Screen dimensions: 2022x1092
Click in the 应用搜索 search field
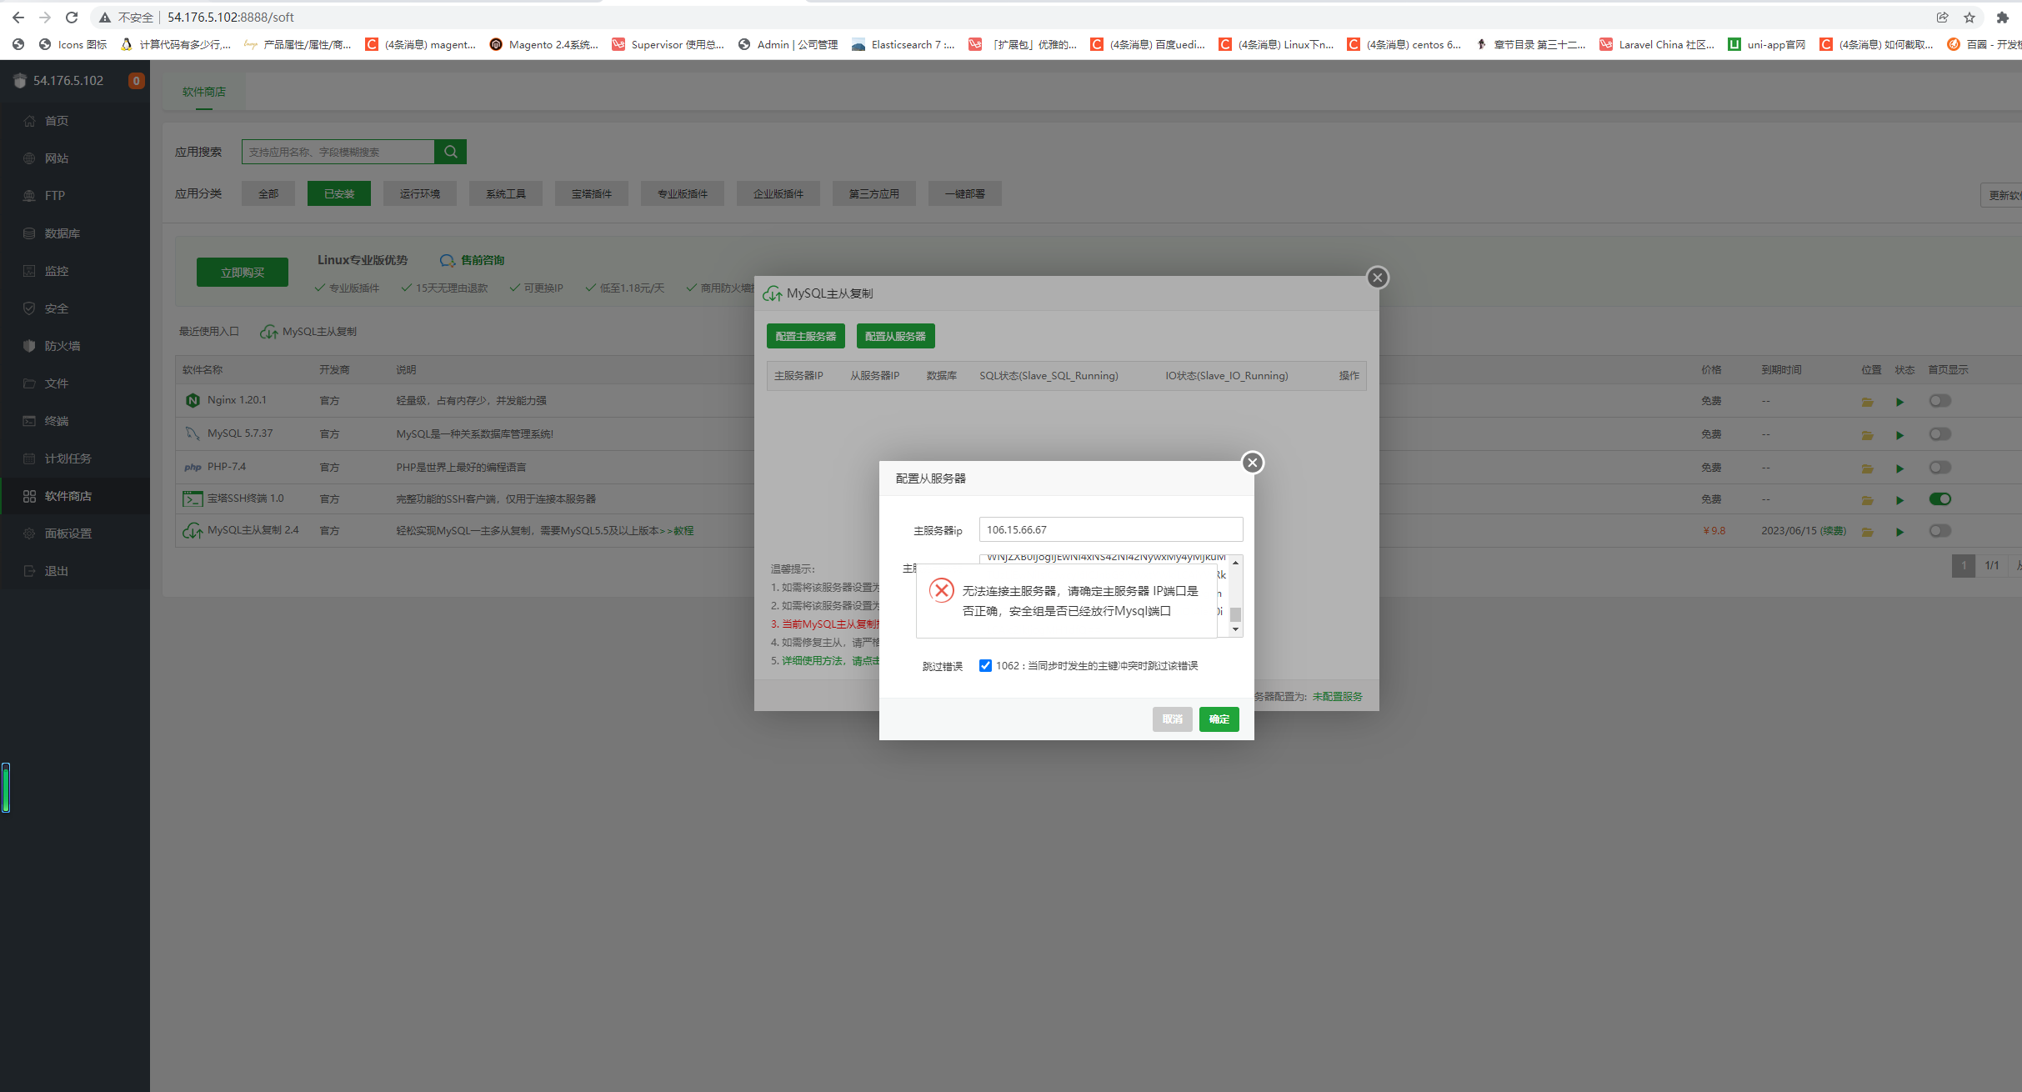coord(338,152)
